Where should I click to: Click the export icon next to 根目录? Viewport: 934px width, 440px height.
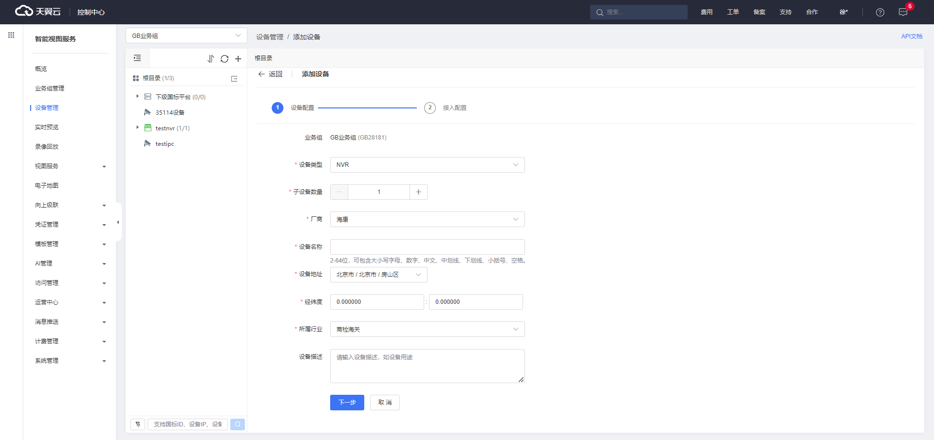point(234,79)
